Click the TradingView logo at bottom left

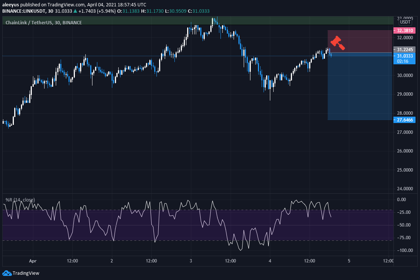coord(21,273)
